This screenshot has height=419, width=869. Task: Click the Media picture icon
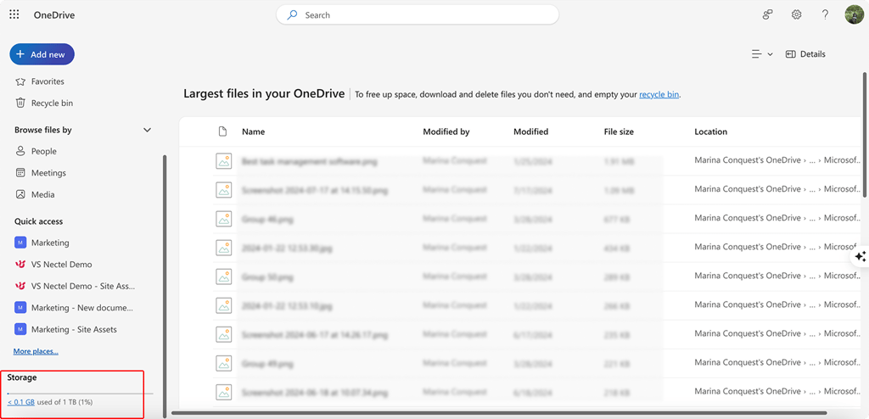(x=20, y=194)
